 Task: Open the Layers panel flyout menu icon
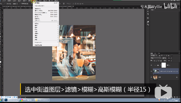coord(179,53)
